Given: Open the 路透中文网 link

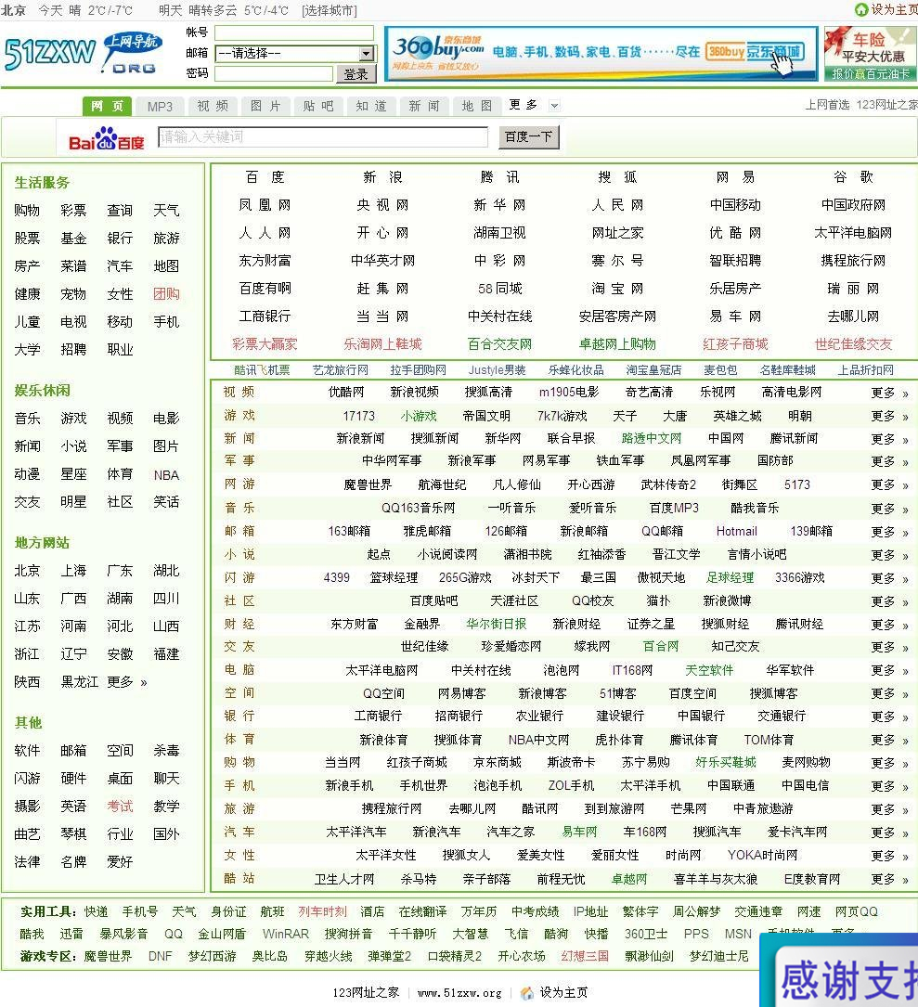Looking at the screenshot, I should tap(651, 439).
